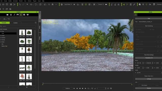Click the Start Gardening button

149,26
